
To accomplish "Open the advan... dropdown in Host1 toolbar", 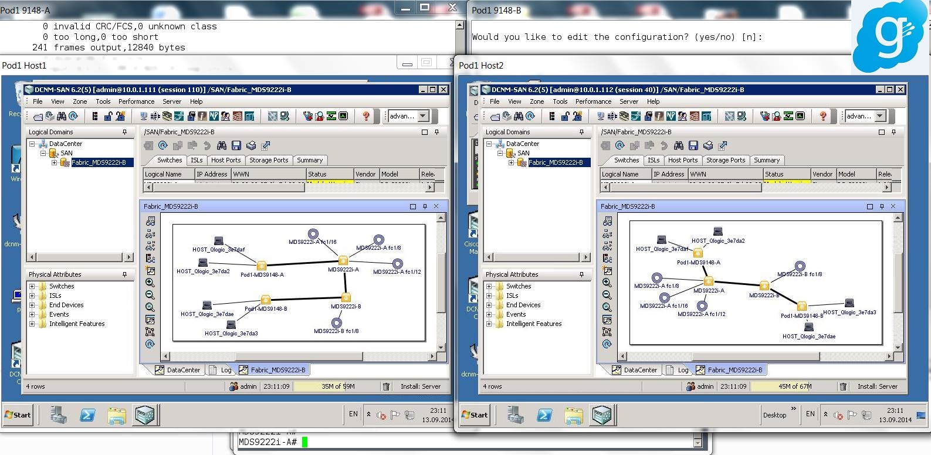I will (424, 116).
